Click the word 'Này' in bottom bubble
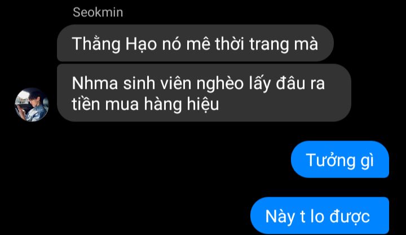Screen dimensions: 406x235 (280, 216)
